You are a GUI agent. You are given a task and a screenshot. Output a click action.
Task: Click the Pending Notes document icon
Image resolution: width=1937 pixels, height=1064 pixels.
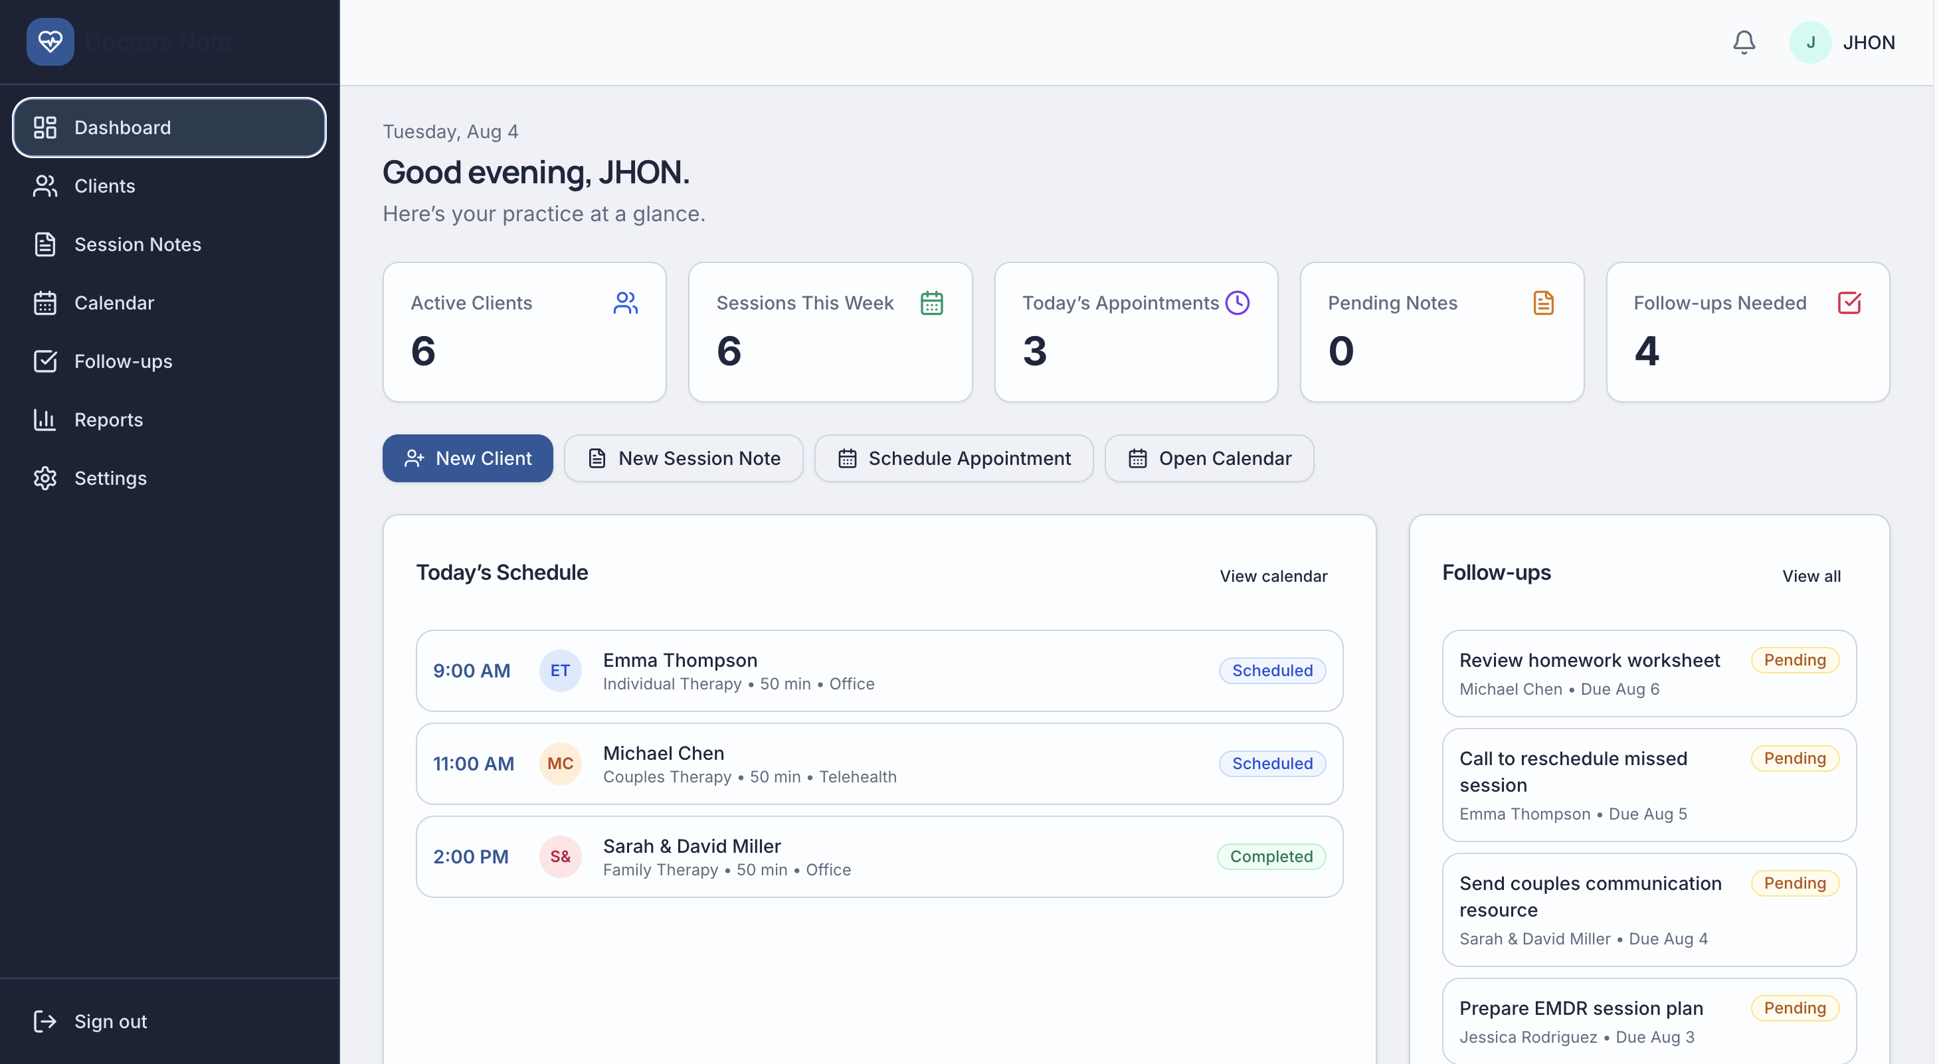coord(1543,302)
